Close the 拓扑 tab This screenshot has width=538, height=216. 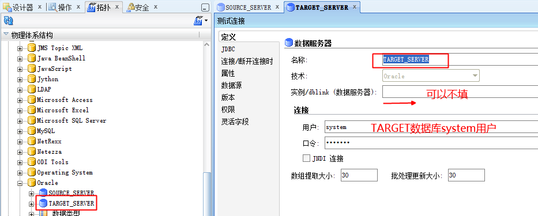117,7
